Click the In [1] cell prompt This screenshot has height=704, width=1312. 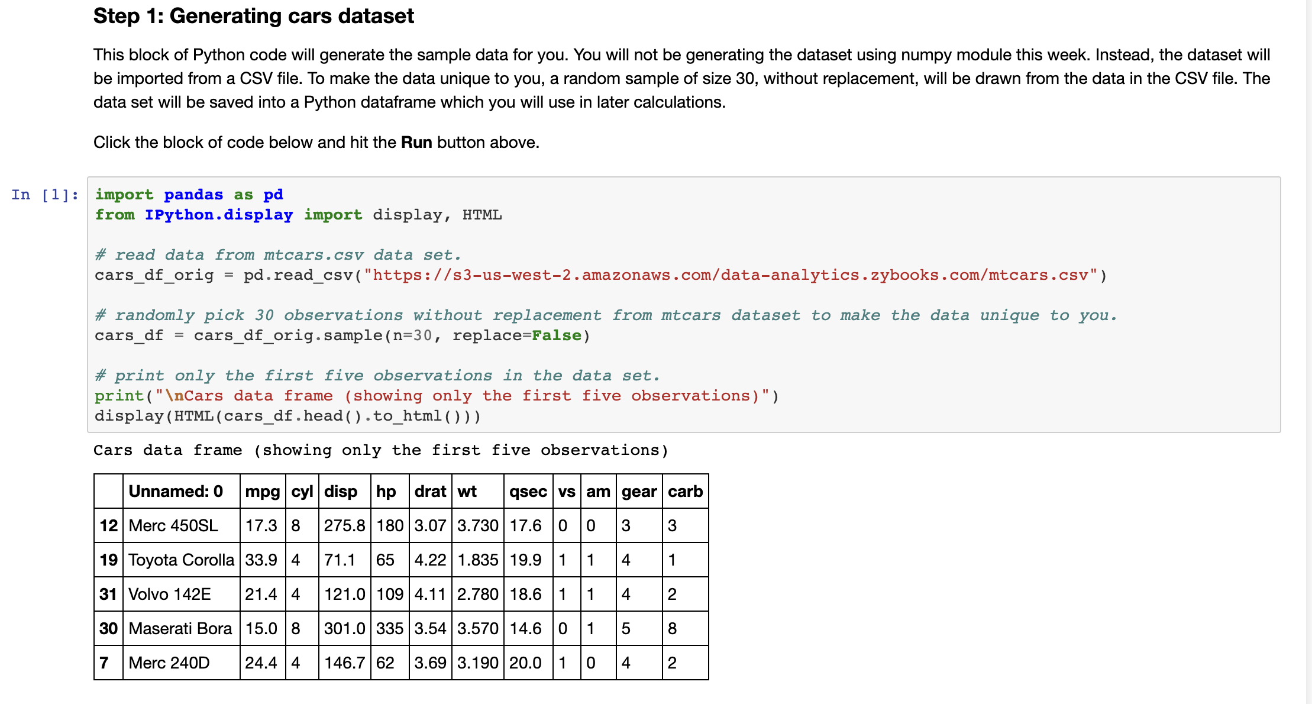[x=45, y=195]
